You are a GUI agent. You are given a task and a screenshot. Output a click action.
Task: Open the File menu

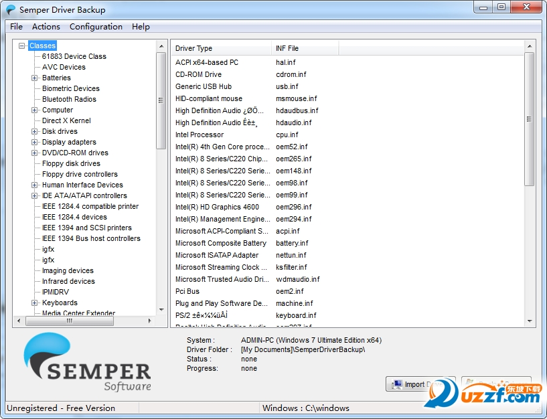click(16, 27)
